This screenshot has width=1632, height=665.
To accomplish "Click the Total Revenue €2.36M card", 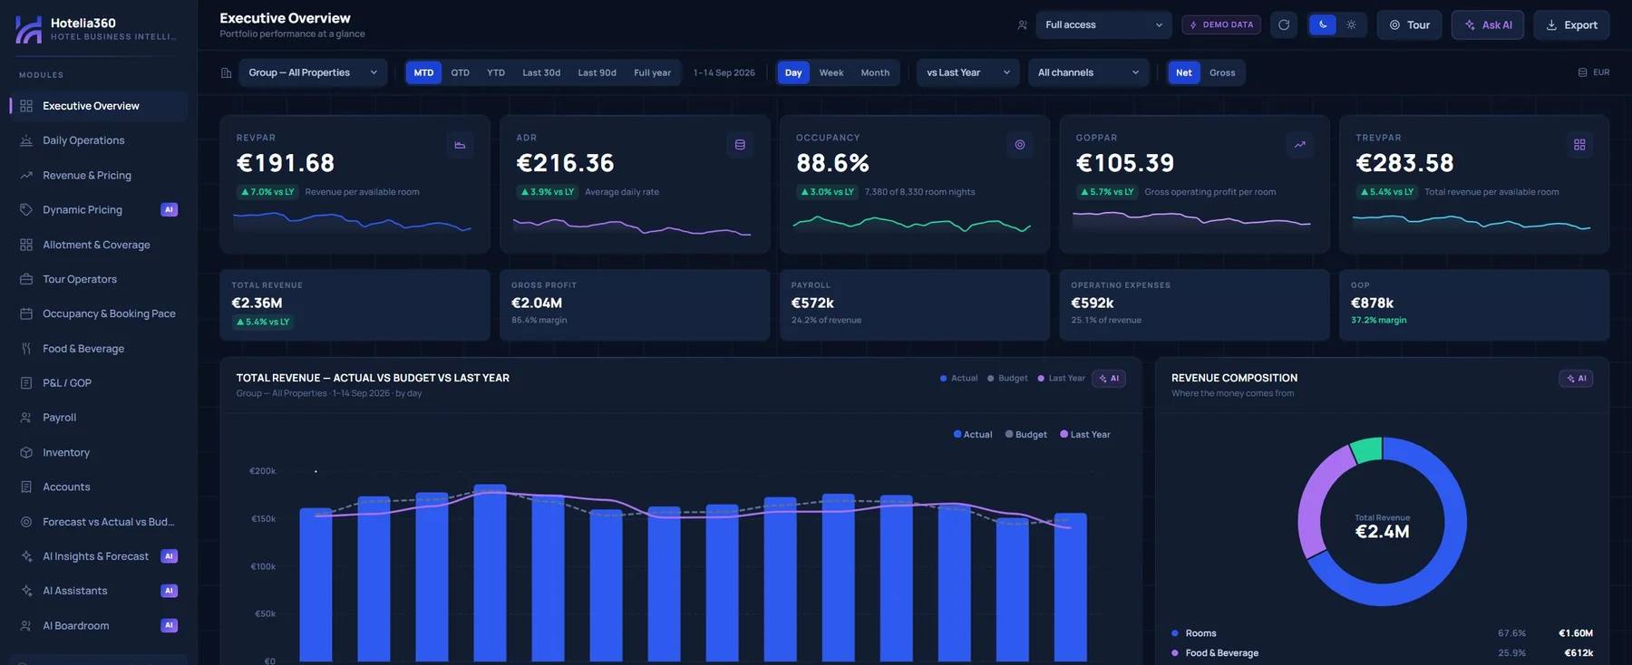I will click(x=355, y=305).
